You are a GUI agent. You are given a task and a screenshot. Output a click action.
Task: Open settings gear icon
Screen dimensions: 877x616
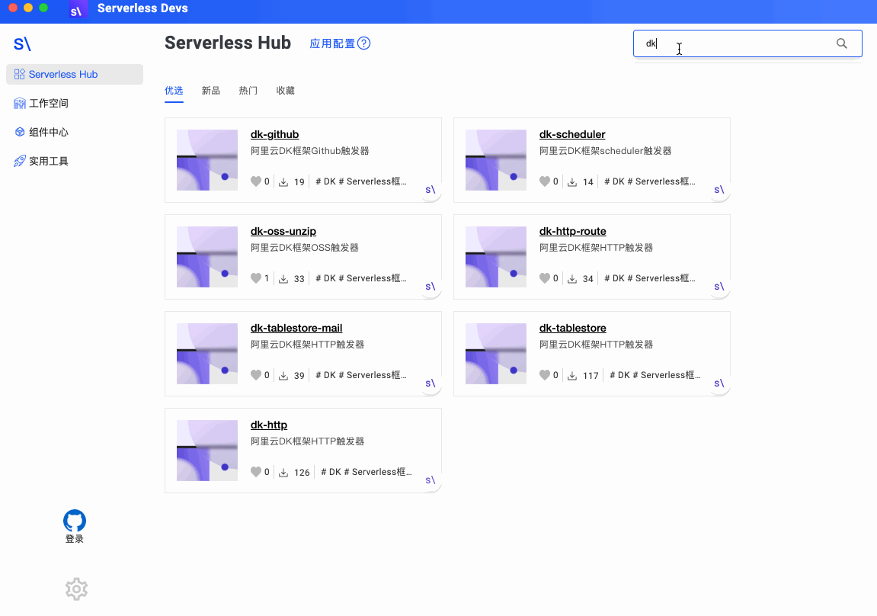click(x=77, y=589)
